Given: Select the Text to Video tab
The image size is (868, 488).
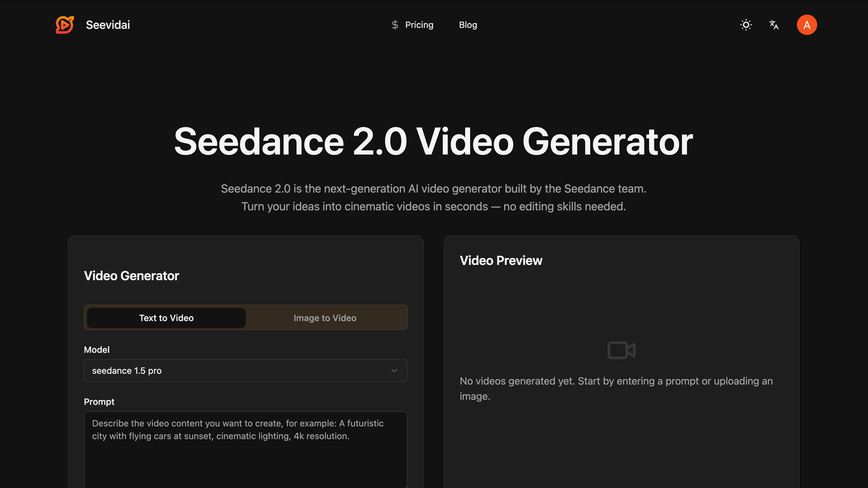Looking at the screenshot, I should point(166,318).
